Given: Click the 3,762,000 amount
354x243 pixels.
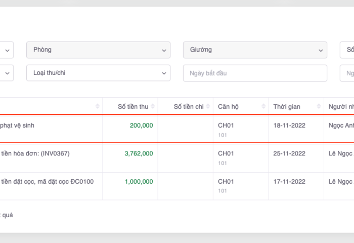Looking at the screenshot, I should [x=139, y=153].
